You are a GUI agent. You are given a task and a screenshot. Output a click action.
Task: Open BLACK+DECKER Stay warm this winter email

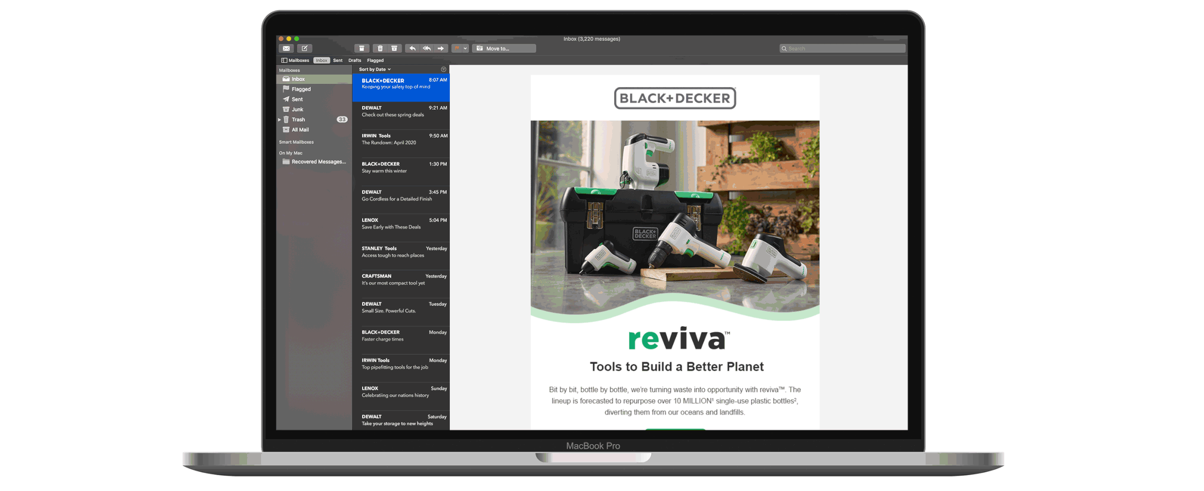[401, 172]
